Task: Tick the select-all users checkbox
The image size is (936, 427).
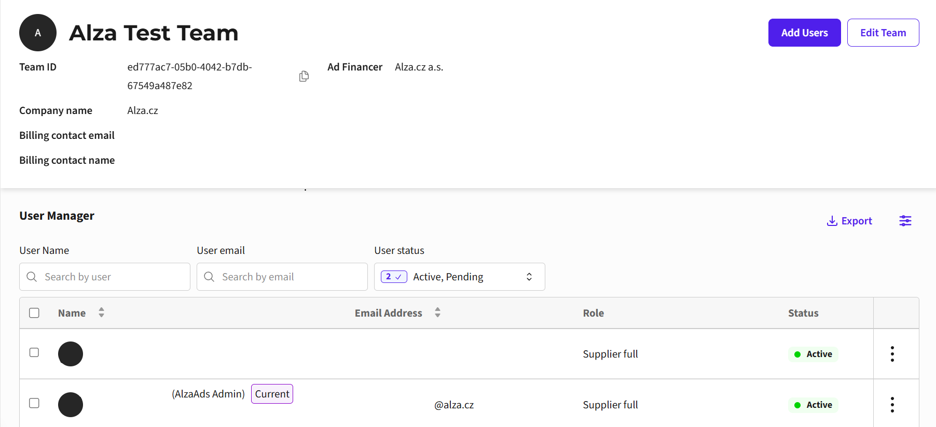Action: [34, 313]
